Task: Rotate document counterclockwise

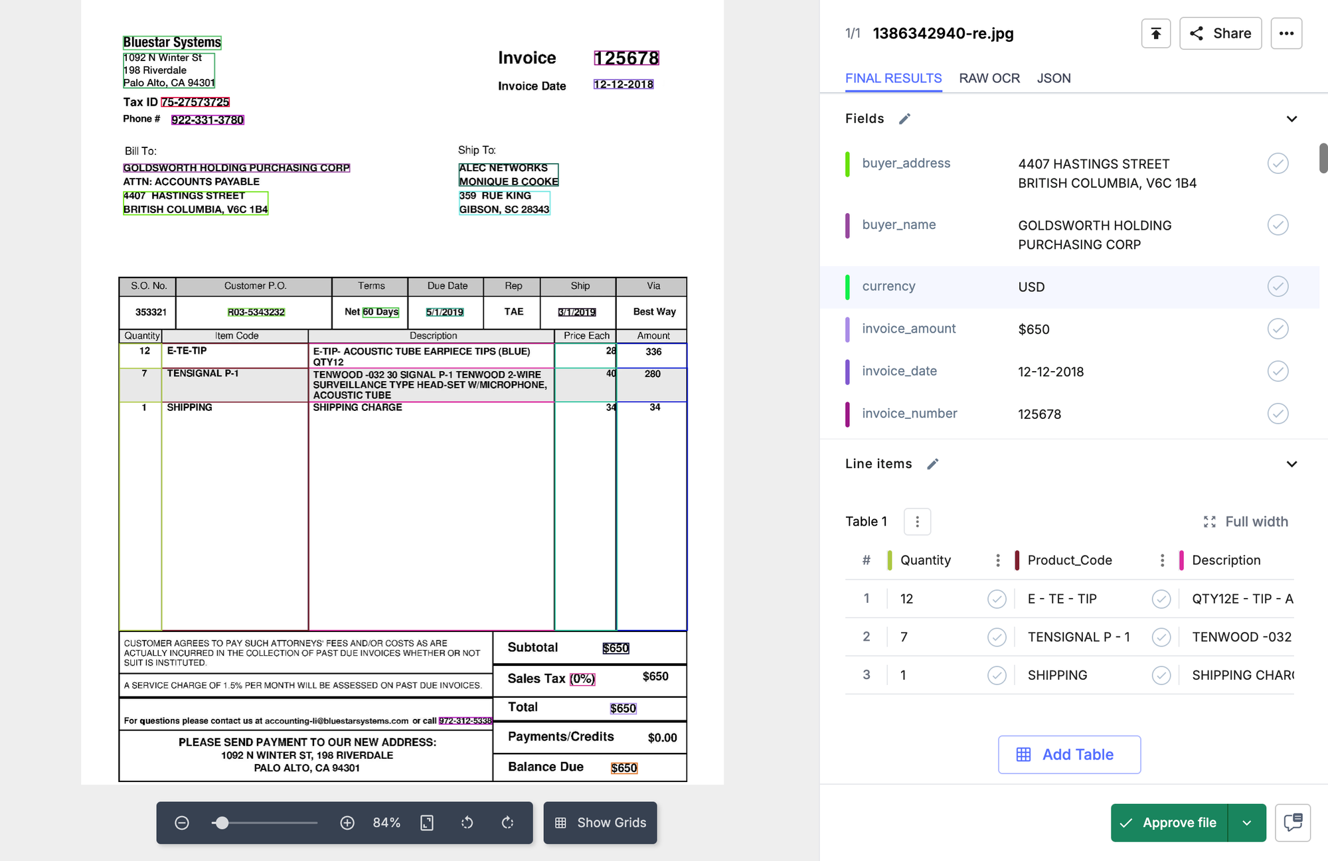Action: [467, 823]
